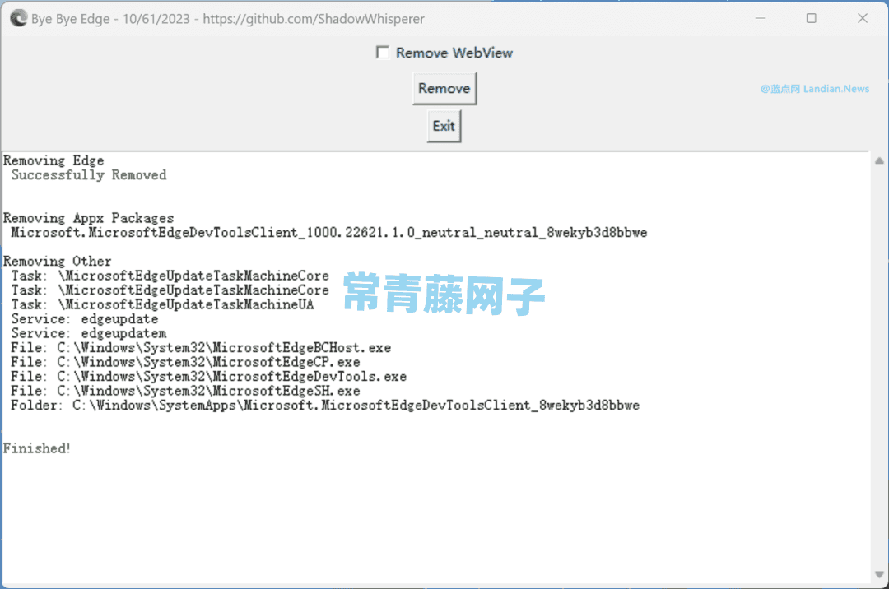Minimize the Bye Bye Edge window

click(x=761, y=19)
